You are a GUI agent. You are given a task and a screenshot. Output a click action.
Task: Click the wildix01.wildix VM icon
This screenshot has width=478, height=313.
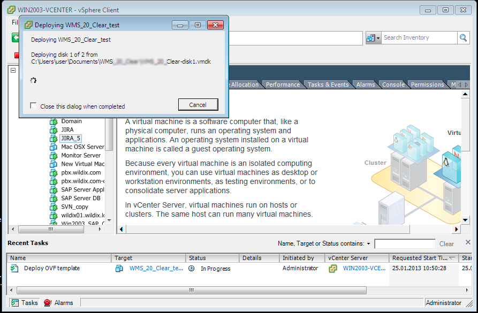click(54, 215)
